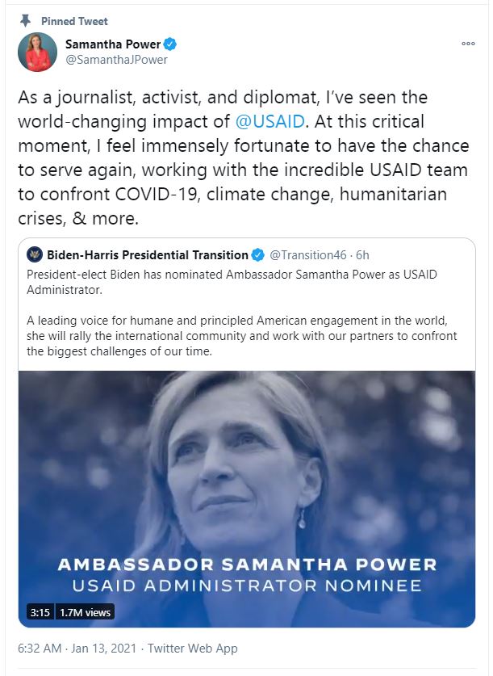The image size is (493, 676).
Task: Open the three-dot more options menu
Action: click(x=468, y=44)
